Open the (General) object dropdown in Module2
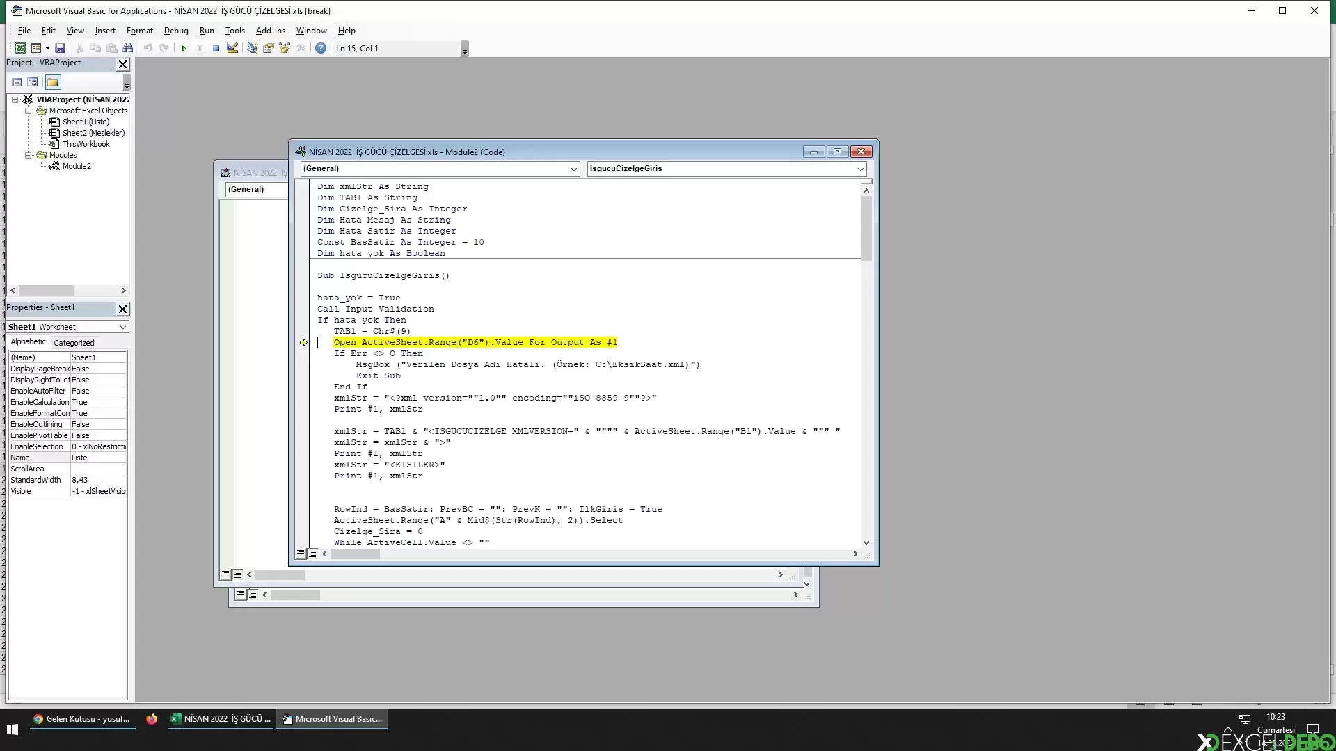 pyautogui.click(x=574, y=169)
